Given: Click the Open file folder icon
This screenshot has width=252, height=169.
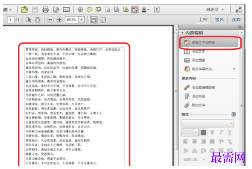Looking at the screenshot, I should (x=24, y=10).
